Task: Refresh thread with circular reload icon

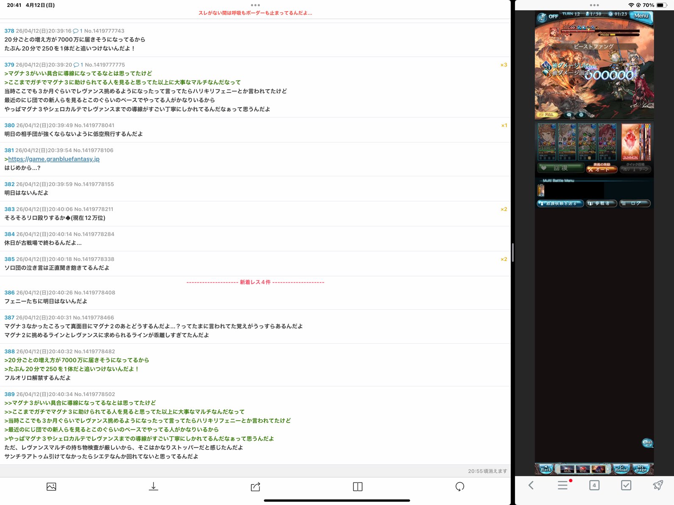Action: click(460, 487)
